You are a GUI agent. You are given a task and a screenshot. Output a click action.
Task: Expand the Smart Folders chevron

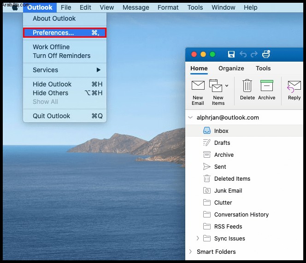(190, 252)
